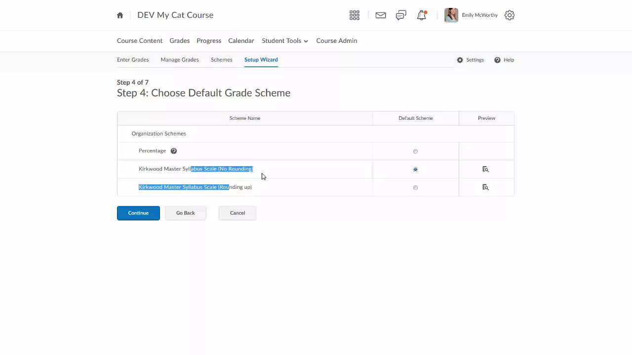Open the DEV My Cat Course title link
The height and width of the screenshot is (355, 632).
[x=175, y=15]
